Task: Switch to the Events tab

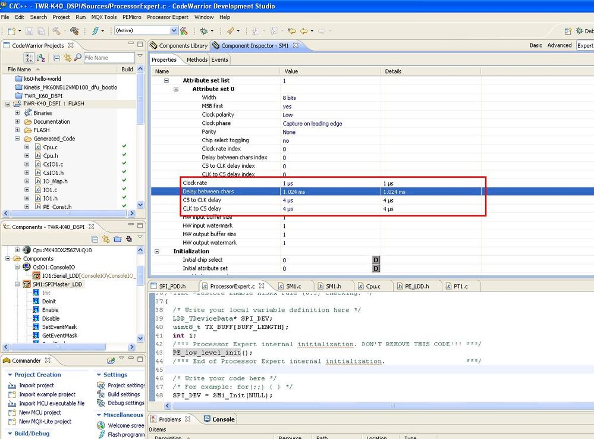Action: 220,60
